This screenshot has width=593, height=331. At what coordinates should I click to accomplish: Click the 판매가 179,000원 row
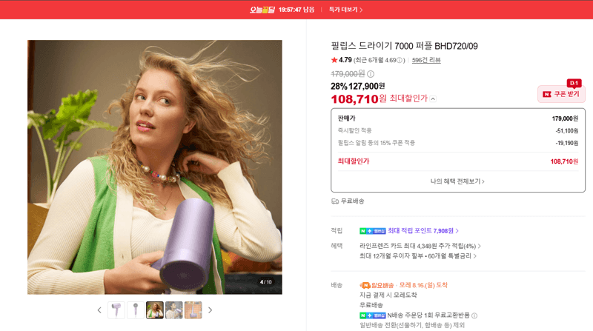tap(457, 118)
